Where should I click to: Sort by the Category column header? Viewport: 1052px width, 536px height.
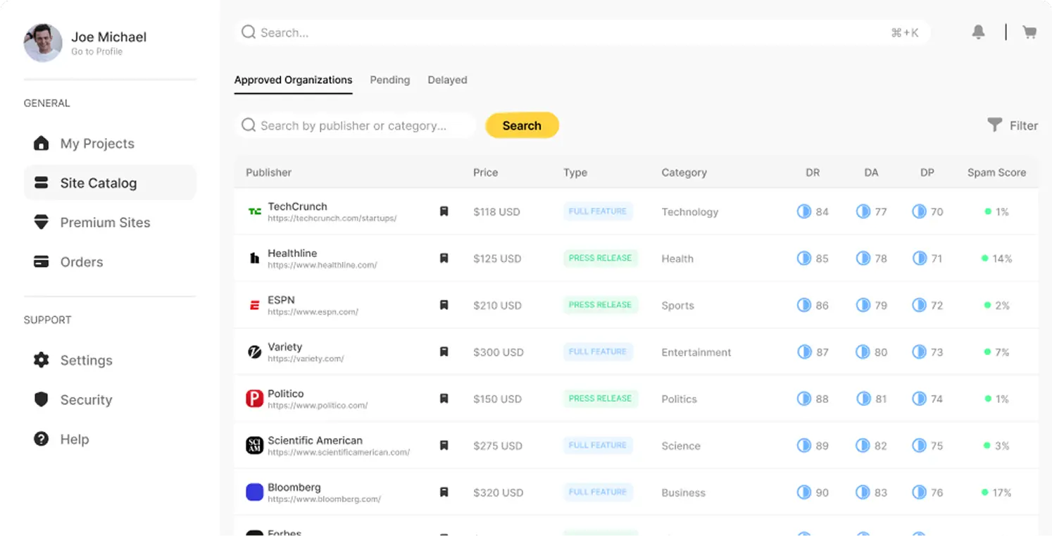click(x=684, y=173)
